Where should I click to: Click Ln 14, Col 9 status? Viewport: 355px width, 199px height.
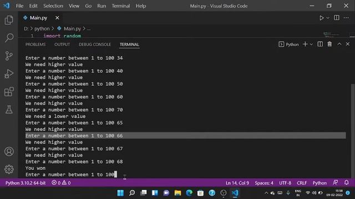237,183
